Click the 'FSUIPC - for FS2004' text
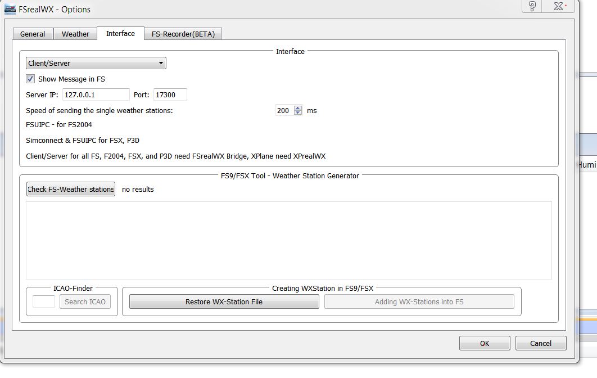 [59, 125]
